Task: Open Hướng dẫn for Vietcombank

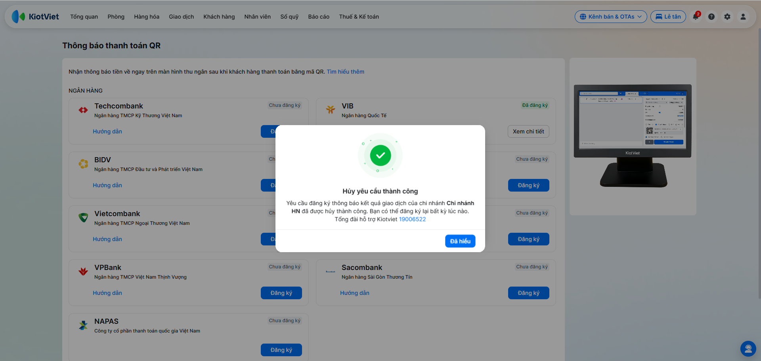Action: tap(107, 239)
